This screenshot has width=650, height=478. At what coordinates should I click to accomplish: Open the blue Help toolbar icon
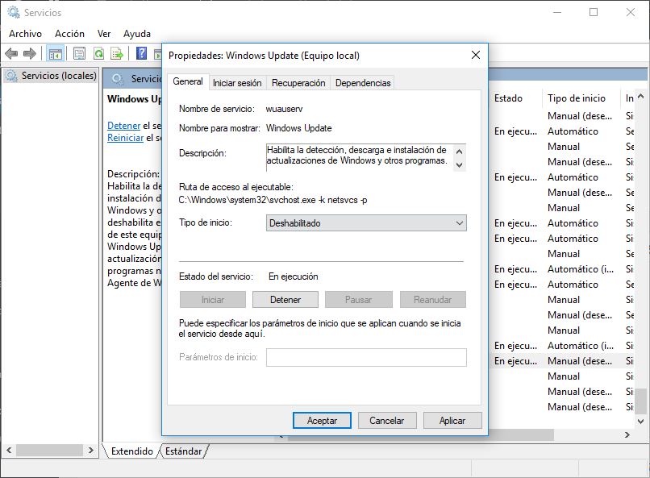coord(141,54)
